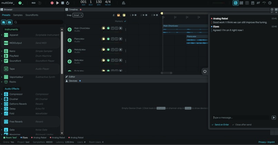Click the MIDI indicator icon
The width and height of the screenshot is (278, 145).
(33, 3)
